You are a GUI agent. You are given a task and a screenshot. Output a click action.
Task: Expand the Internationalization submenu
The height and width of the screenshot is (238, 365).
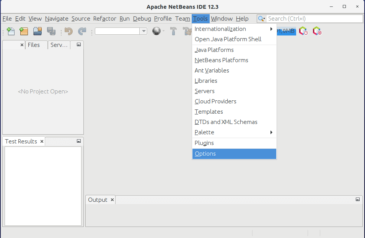pos(234,29)
